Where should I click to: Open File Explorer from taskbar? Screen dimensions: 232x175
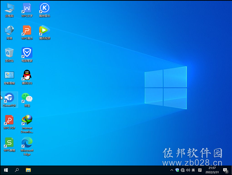point(28,170)
